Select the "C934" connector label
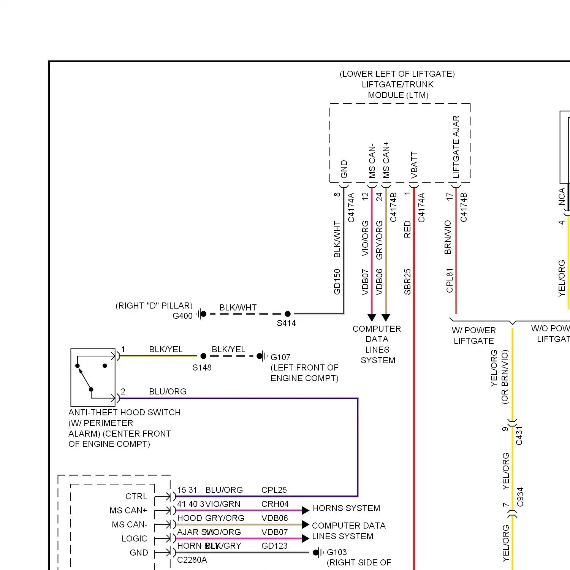 [520, 497]
